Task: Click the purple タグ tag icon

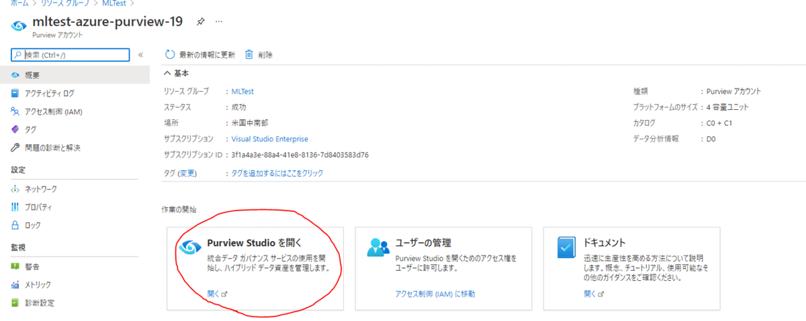Action: pyautogui.click(x=15, y=129)
